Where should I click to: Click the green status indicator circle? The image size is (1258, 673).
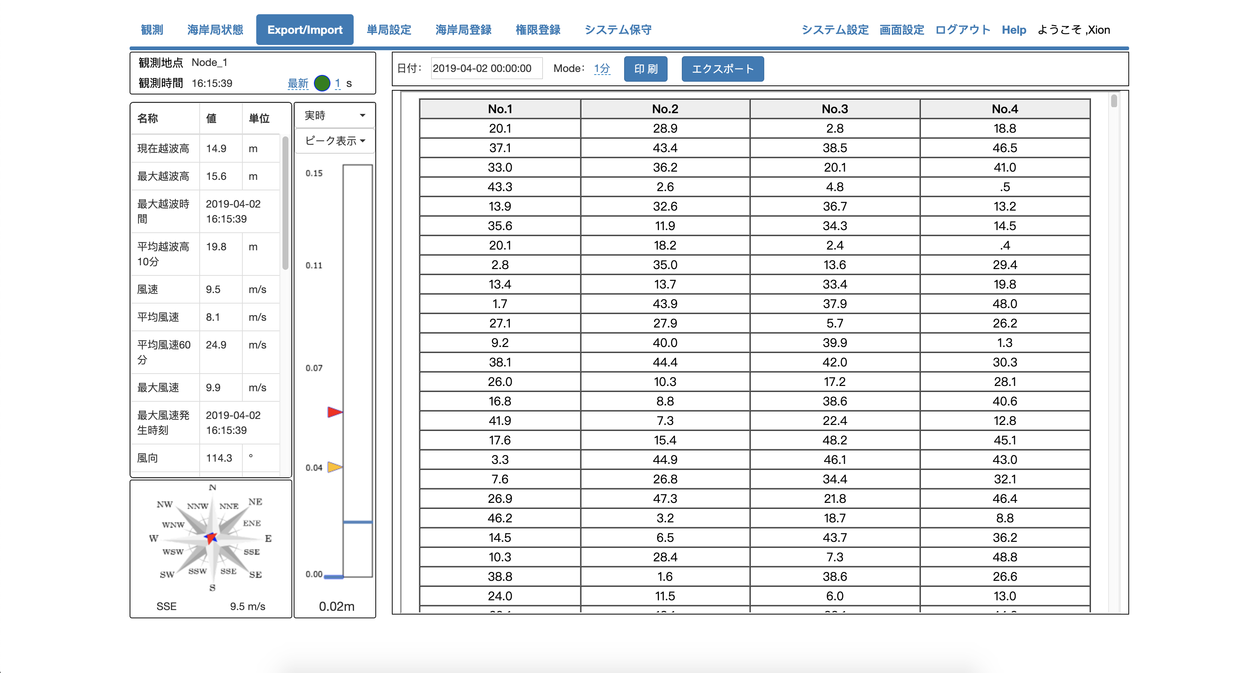(322, 83)
